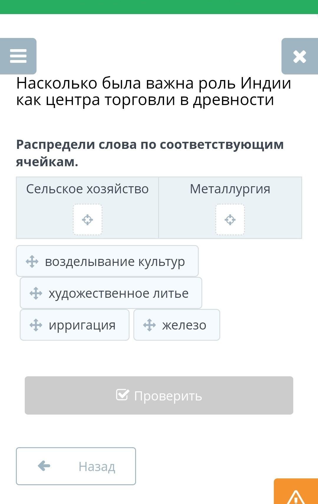This screenshot has height=504, width=318.
Task: Click the move handle icon on железо
Action: (149, 325)
